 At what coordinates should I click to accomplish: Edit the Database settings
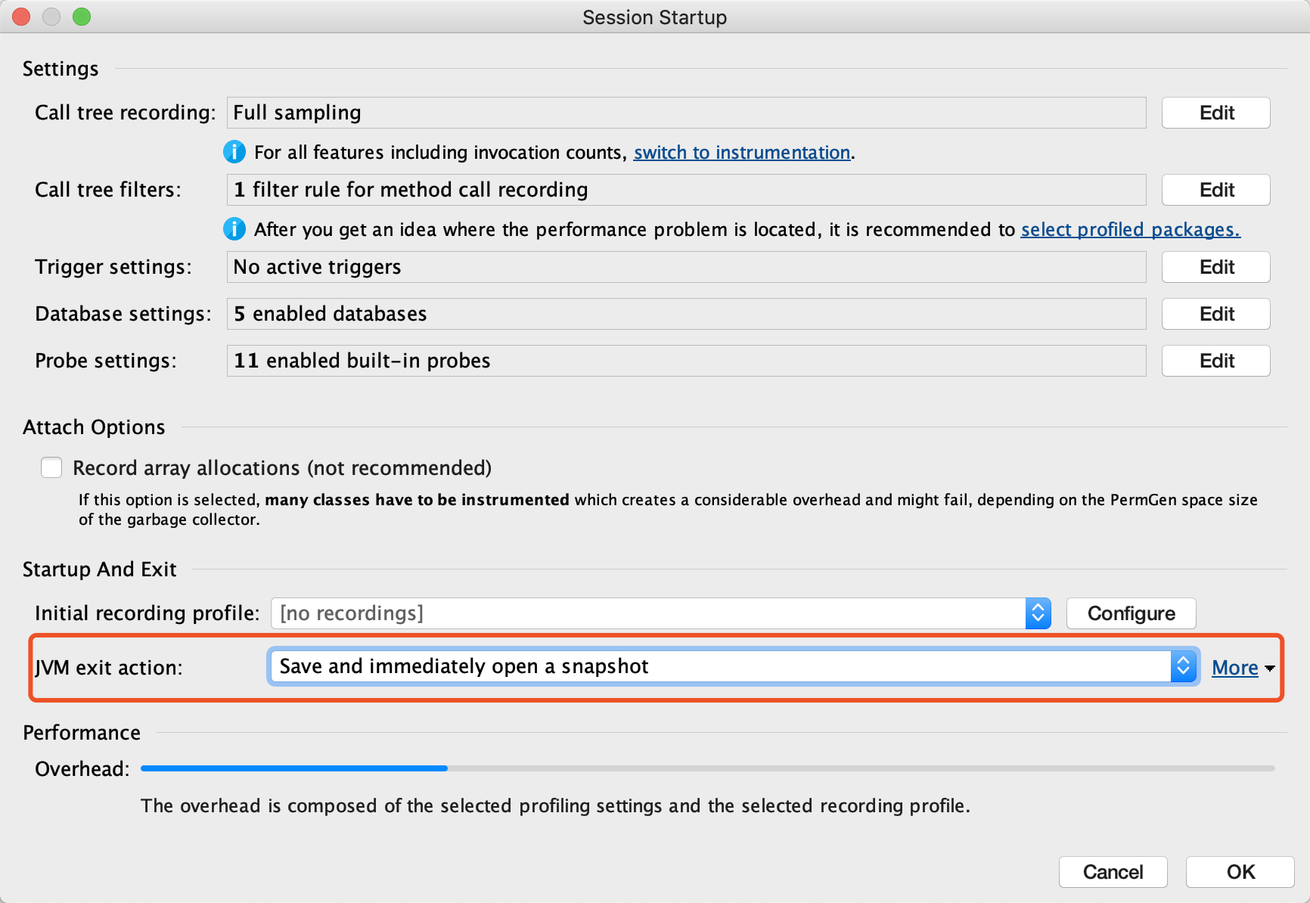(x=1215, y=314)
